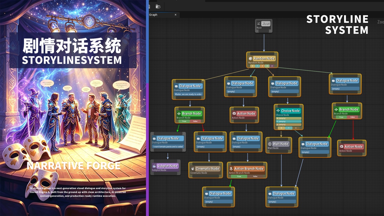384x216 pixels.
Task: Click the clock icon on Wait Node
Action: tap(270, 144)
